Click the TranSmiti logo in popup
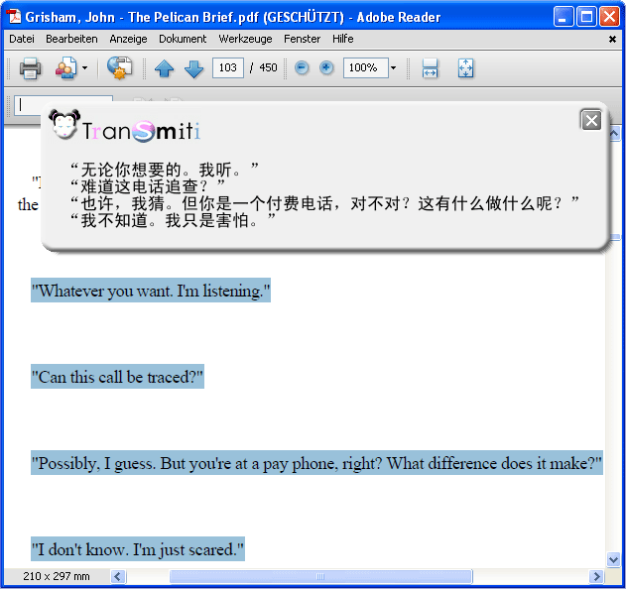The height and width of the screenshot is (589, 626). click(x=125, y=127)
